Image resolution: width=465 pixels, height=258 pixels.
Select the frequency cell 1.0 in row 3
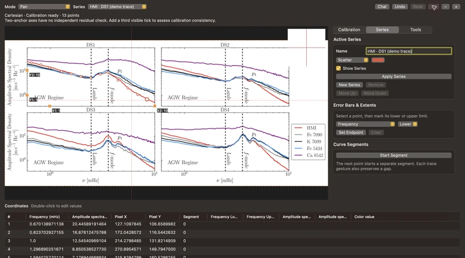(33, 241)
